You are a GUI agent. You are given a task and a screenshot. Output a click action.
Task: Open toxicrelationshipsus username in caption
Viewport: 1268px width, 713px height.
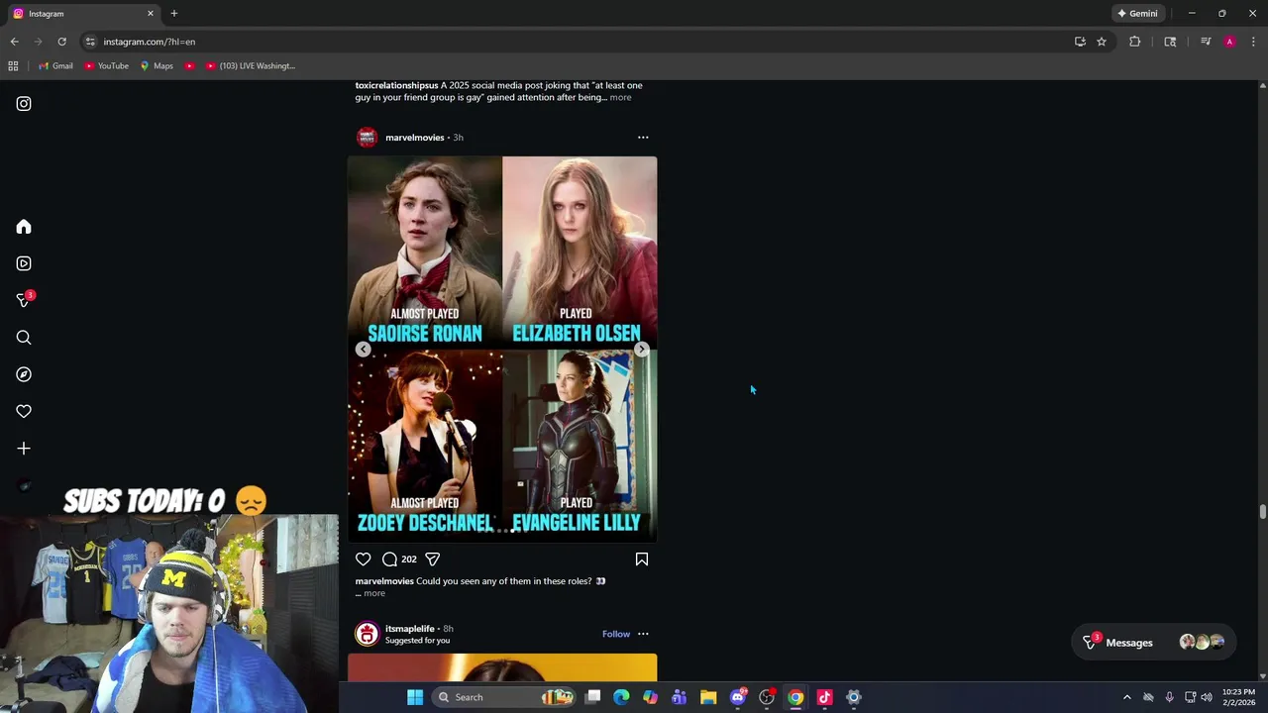pyautogui.click(x=396, y=85)
